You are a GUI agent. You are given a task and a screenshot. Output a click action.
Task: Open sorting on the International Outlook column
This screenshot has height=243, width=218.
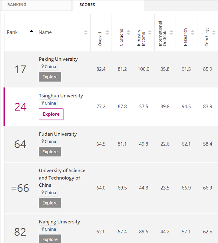[x=171, y=32]
